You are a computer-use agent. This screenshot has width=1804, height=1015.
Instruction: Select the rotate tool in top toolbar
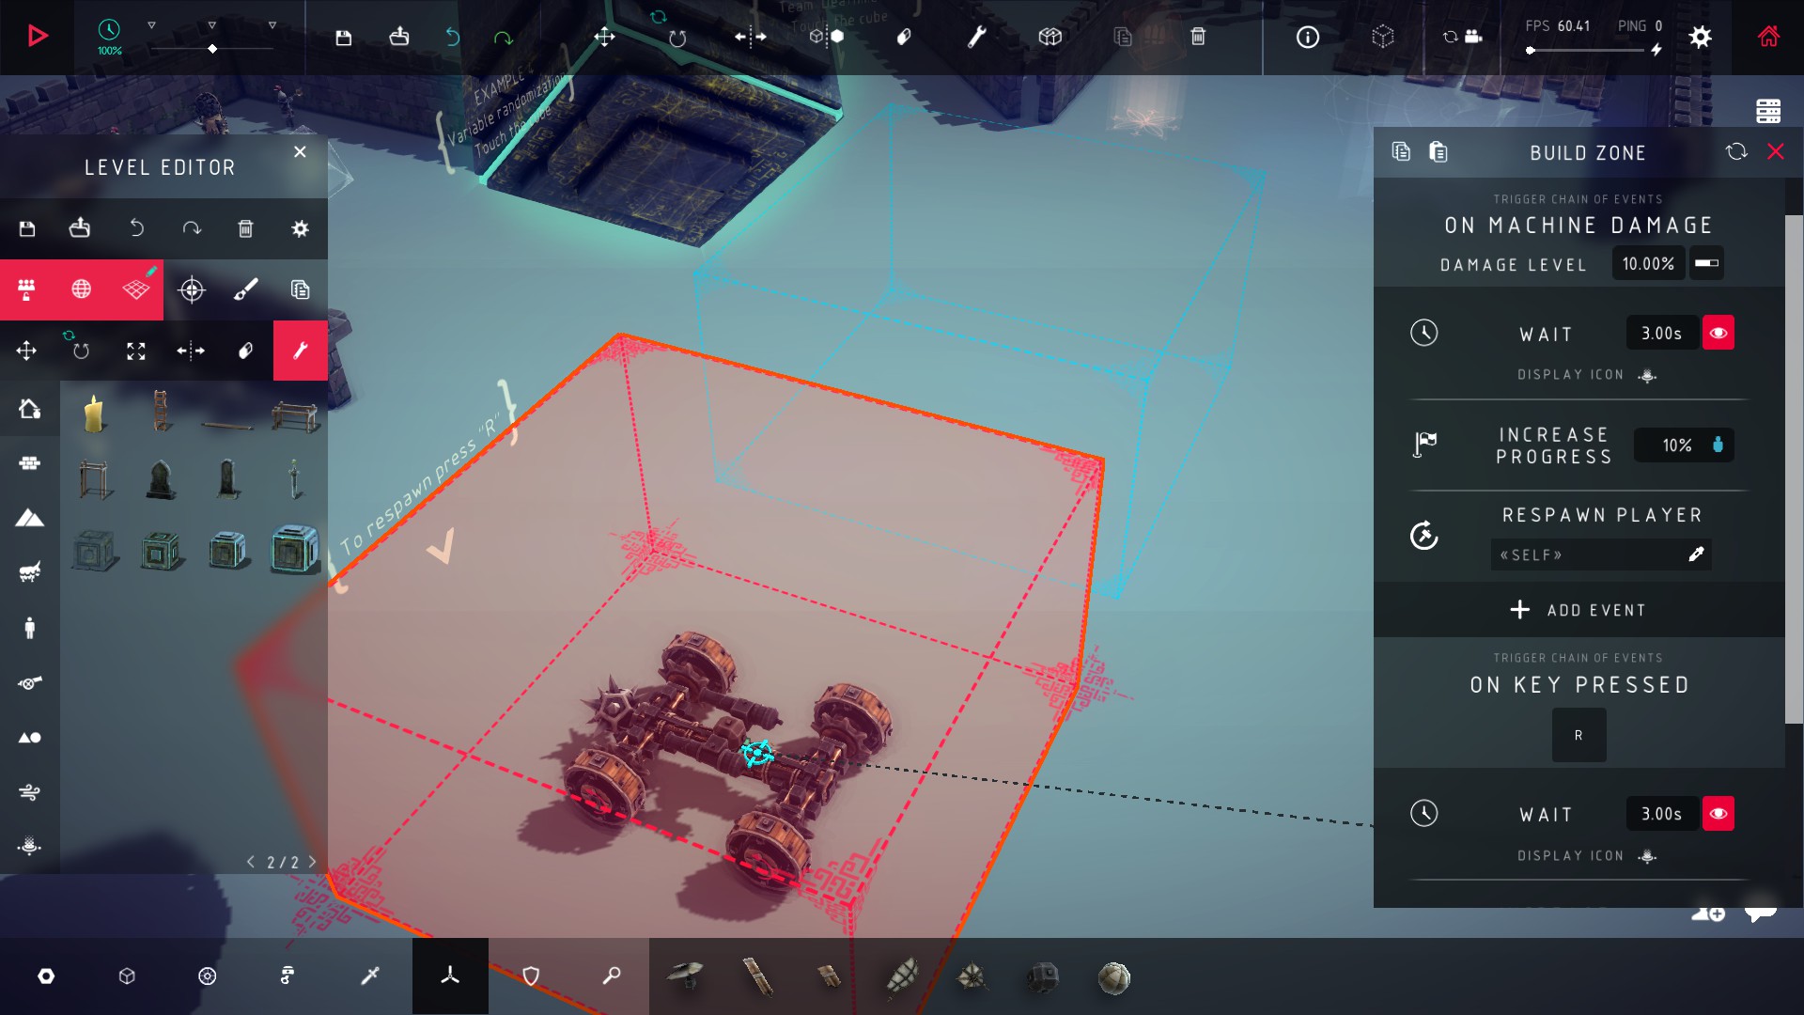(676, 37)
